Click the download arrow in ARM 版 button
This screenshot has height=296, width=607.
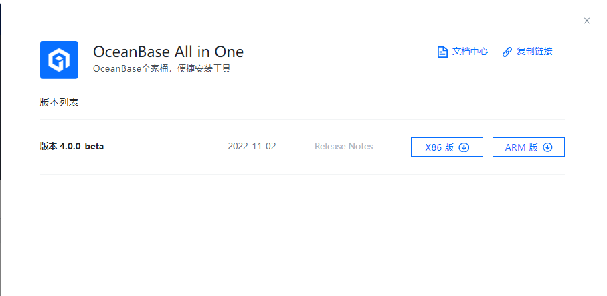pos(547,147)
